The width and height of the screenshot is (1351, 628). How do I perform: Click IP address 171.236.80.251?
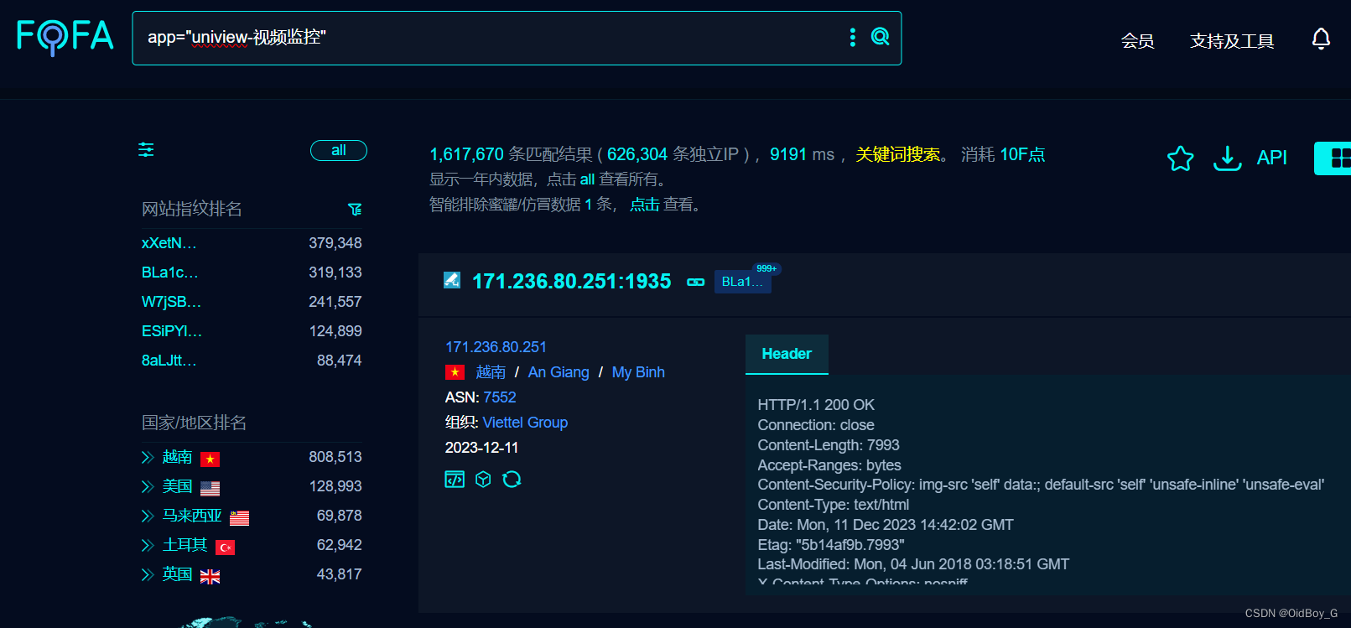tap(496, 347)
